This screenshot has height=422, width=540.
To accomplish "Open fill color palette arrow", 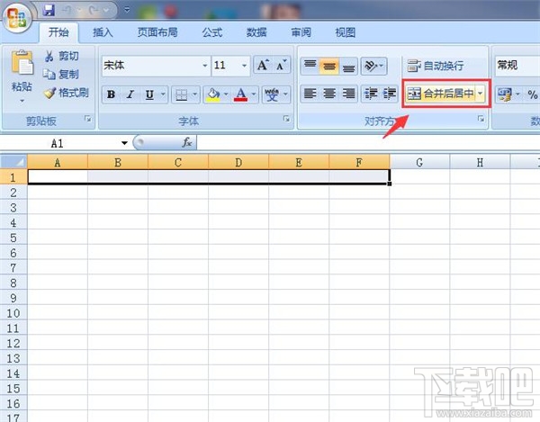I will pos(226,94).
